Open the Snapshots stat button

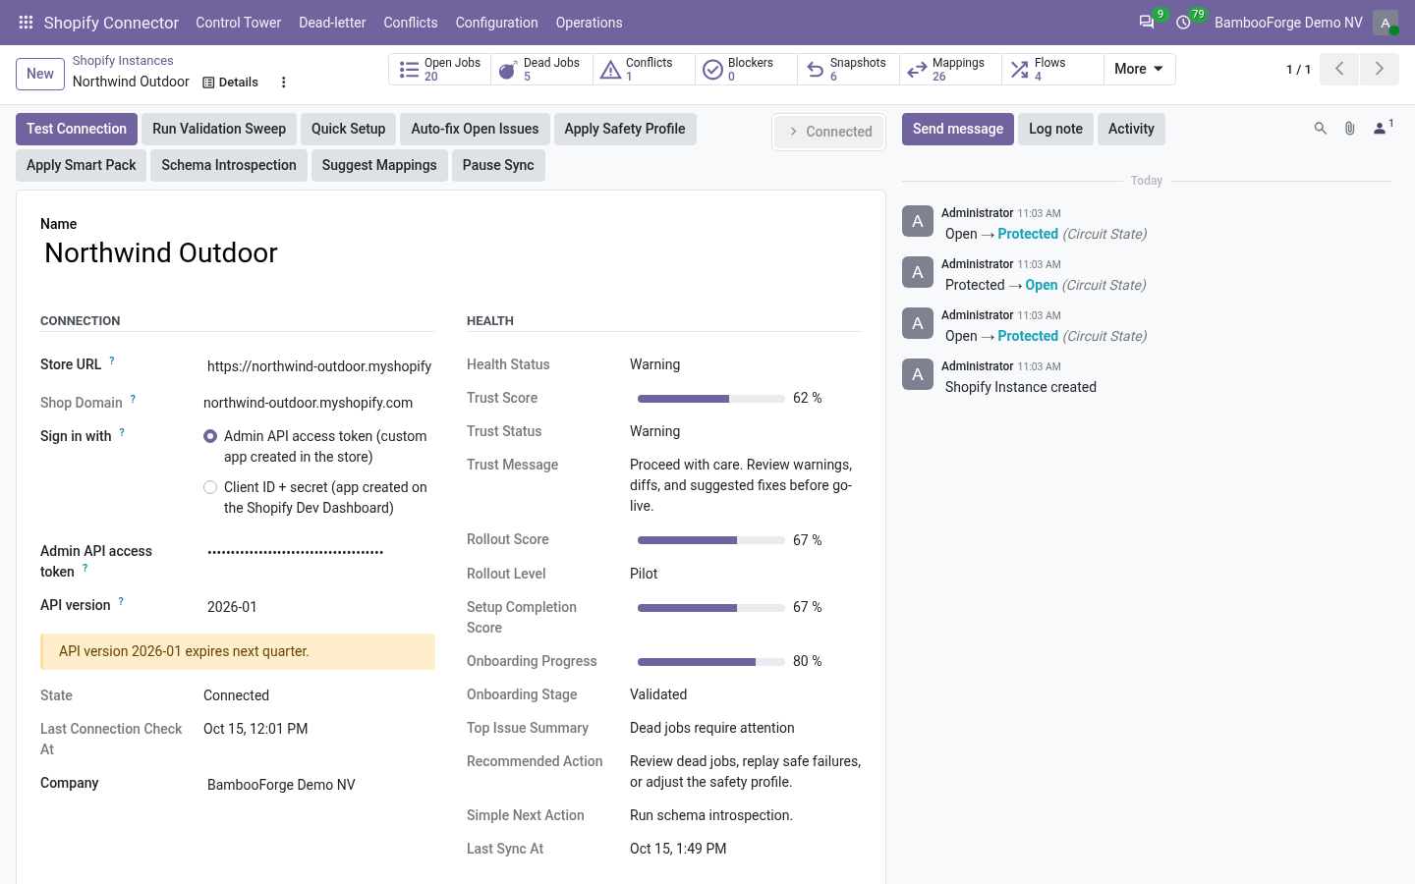point(848,69)
